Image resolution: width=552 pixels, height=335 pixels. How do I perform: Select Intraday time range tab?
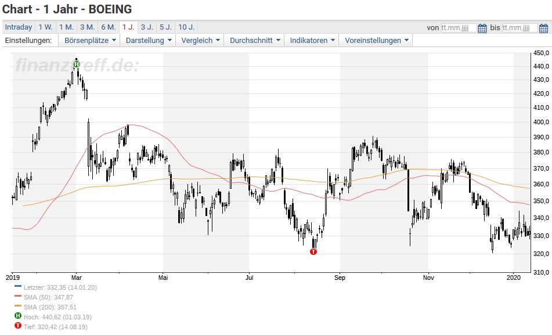pos(19,27)
